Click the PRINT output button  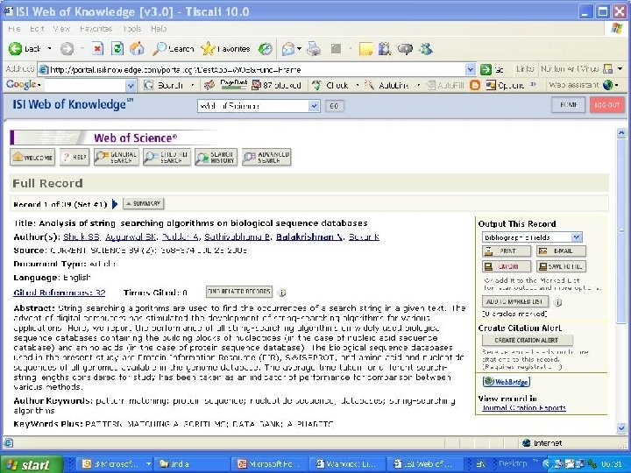[507, 251]
